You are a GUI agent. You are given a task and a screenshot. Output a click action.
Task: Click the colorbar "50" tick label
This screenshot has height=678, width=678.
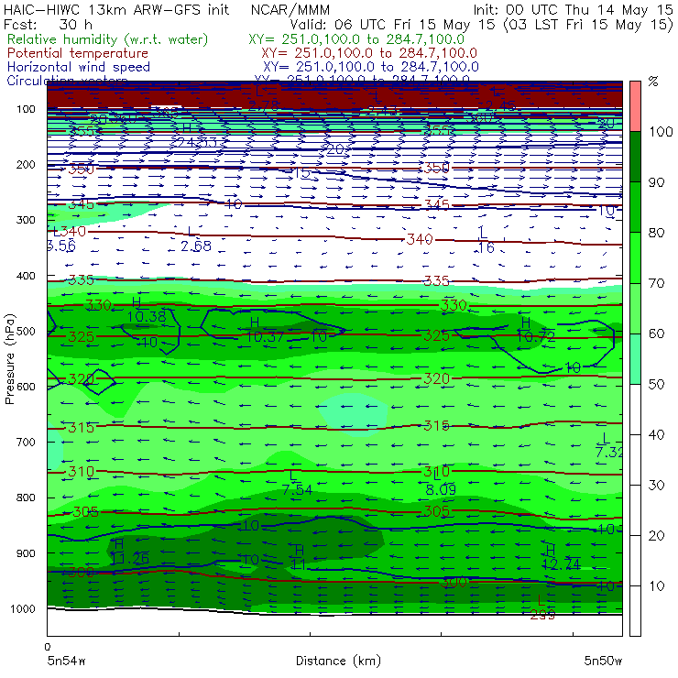(656, 385)
